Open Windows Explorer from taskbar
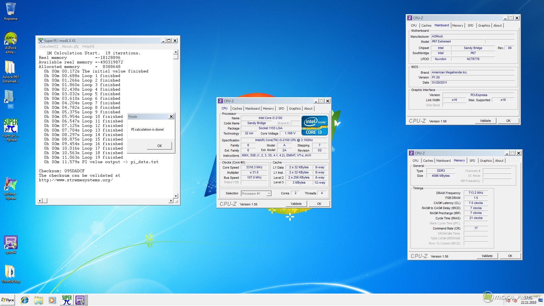The height and width of the screenshot is (306, 544). pyautogui.click(x=38, y=300)
